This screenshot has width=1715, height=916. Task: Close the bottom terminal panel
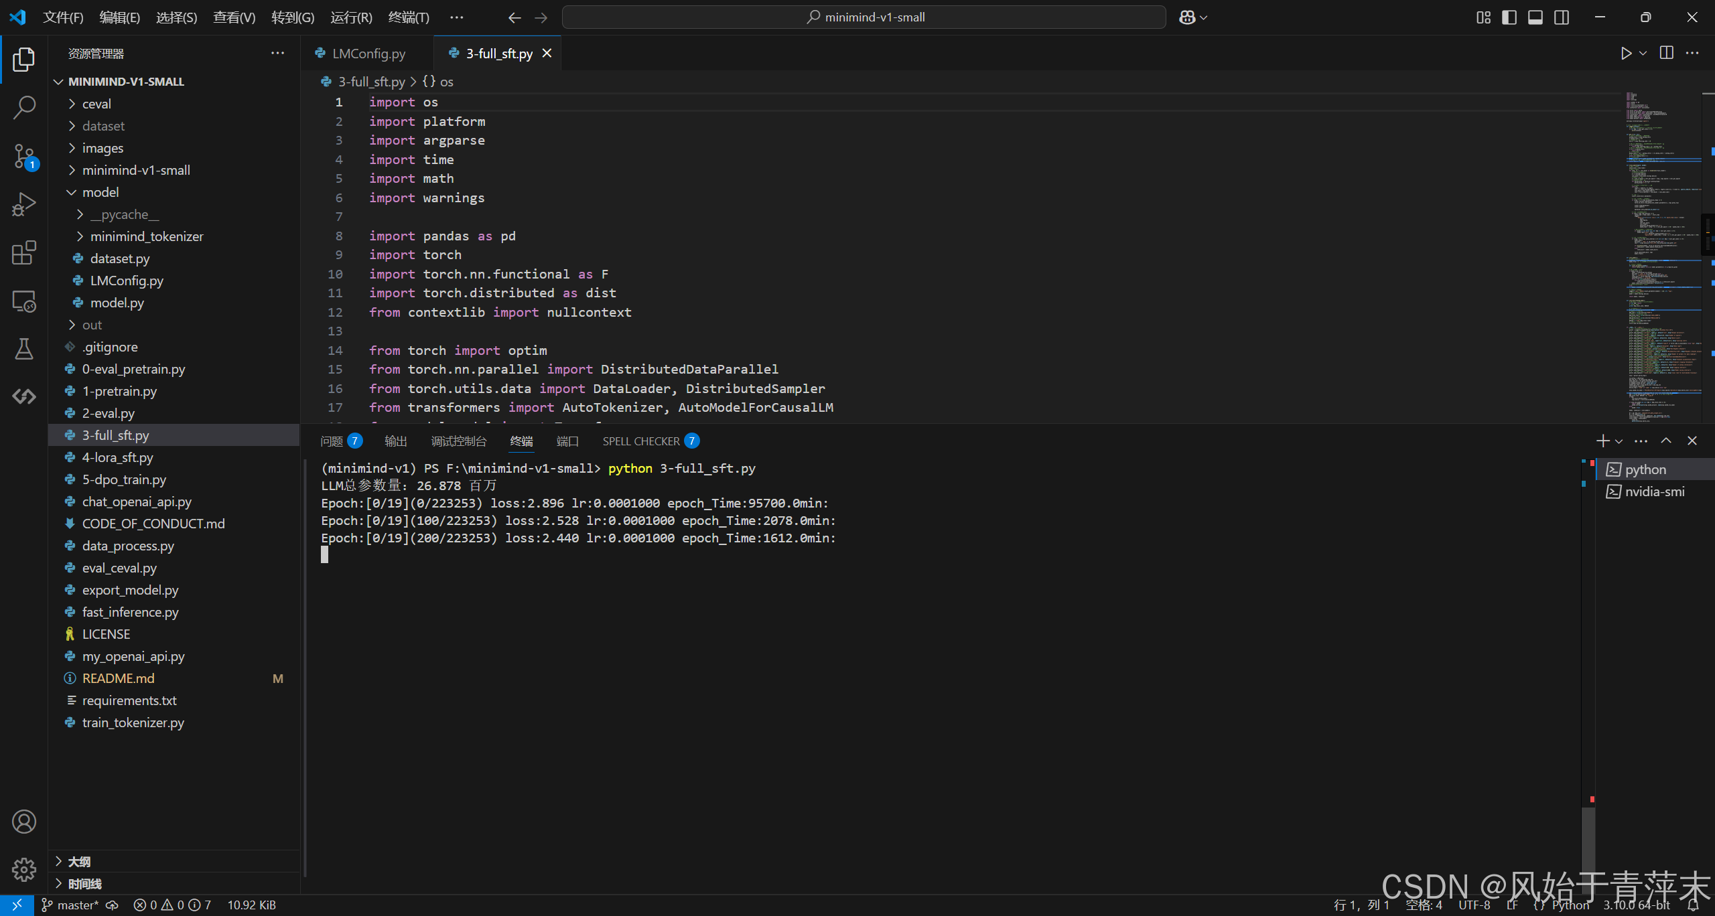(1692, 441)
